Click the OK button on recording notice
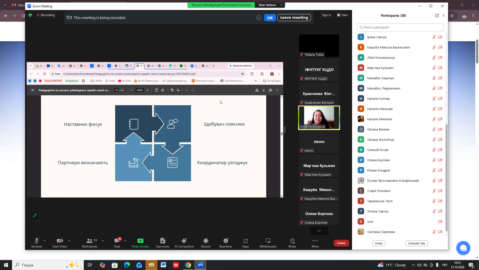The width and height of the screenshot is (479, 270). (x=270, y=17)
